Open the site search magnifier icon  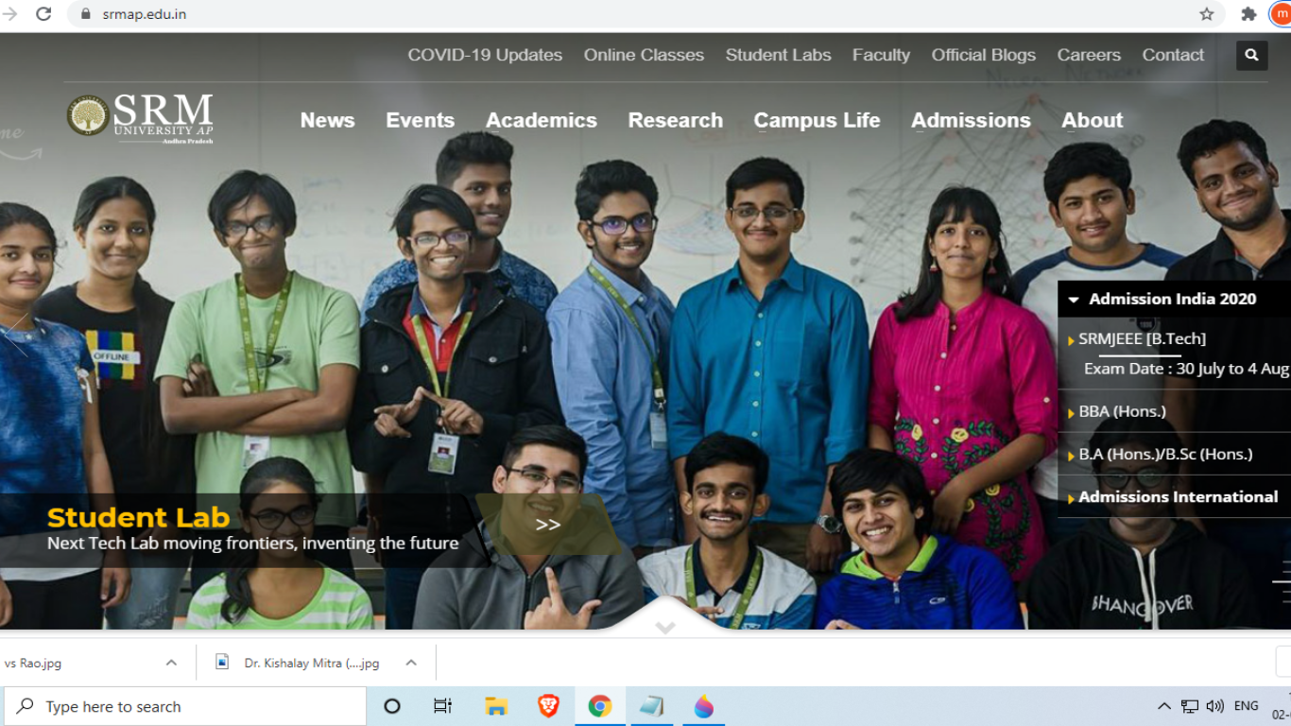tap(1251, 55)
